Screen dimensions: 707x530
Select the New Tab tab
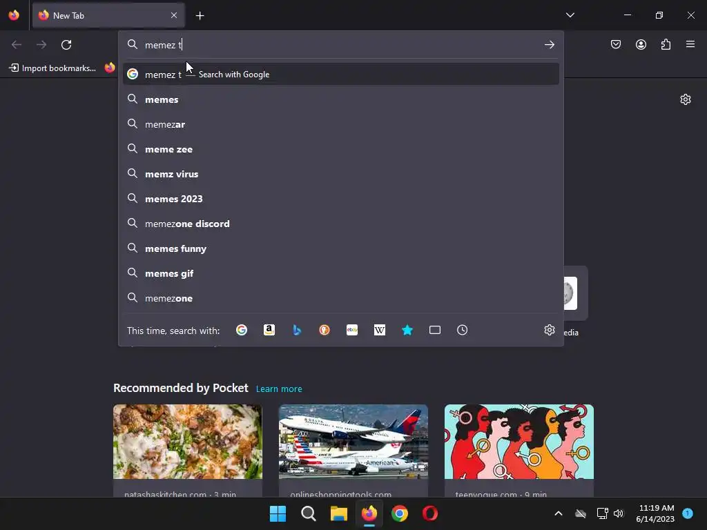108,15
